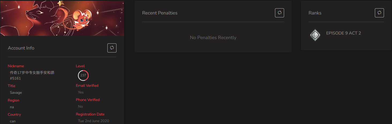The height and width of the screenshot is (124, 392).
Task: Click the Phone Verified No value
Action: coord(80,106)
